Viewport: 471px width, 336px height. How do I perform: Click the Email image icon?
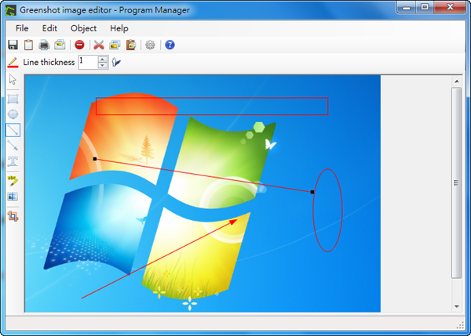click(60, 45)
